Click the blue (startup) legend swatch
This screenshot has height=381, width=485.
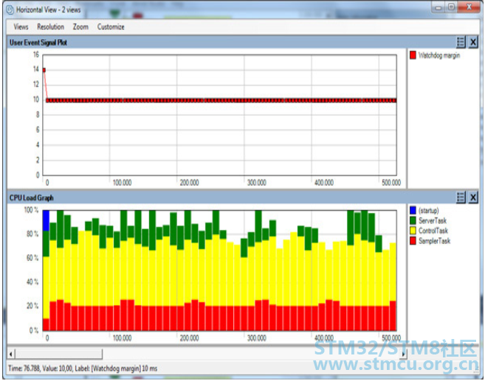(x=413, y=211)
